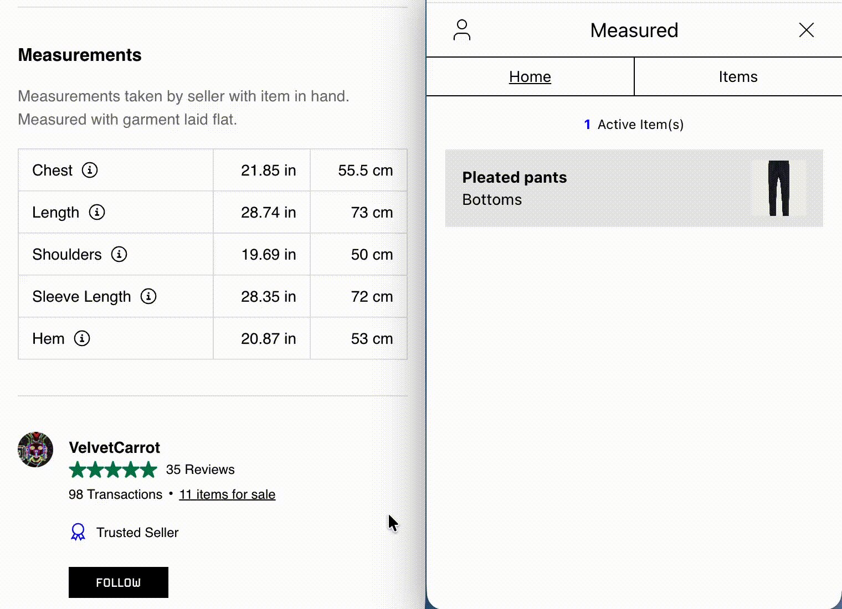The height and width of the screenshot is (609, 842).
Task: Open the 11 items for sale link
Action: [x=227, y=494]
